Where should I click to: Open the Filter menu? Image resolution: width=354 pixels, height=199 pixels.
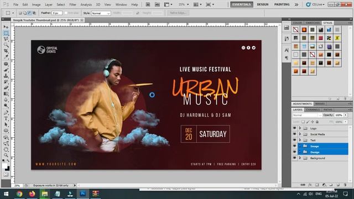point(72,4)
